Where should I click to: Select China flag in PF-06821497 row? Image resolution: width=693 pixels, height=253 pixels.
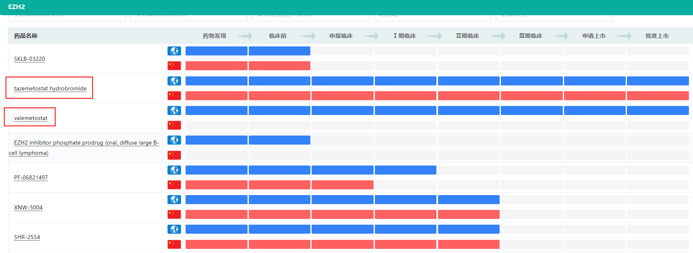(x=174, y=185)
